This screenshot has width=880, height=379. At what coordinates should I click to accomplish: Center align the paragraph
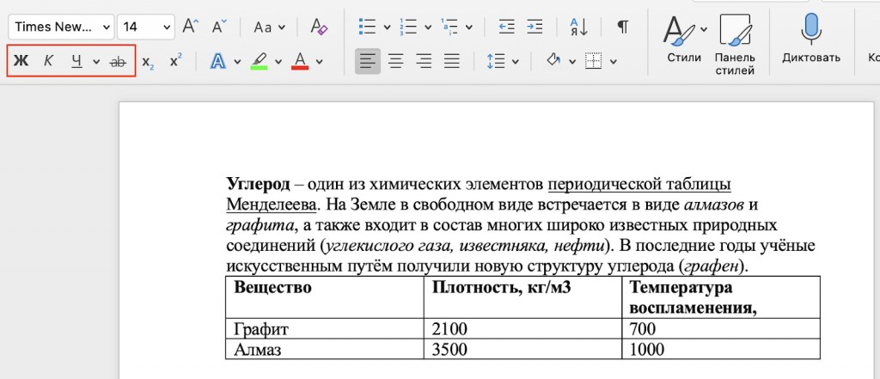pyautogui.click(x=395, y=61)
